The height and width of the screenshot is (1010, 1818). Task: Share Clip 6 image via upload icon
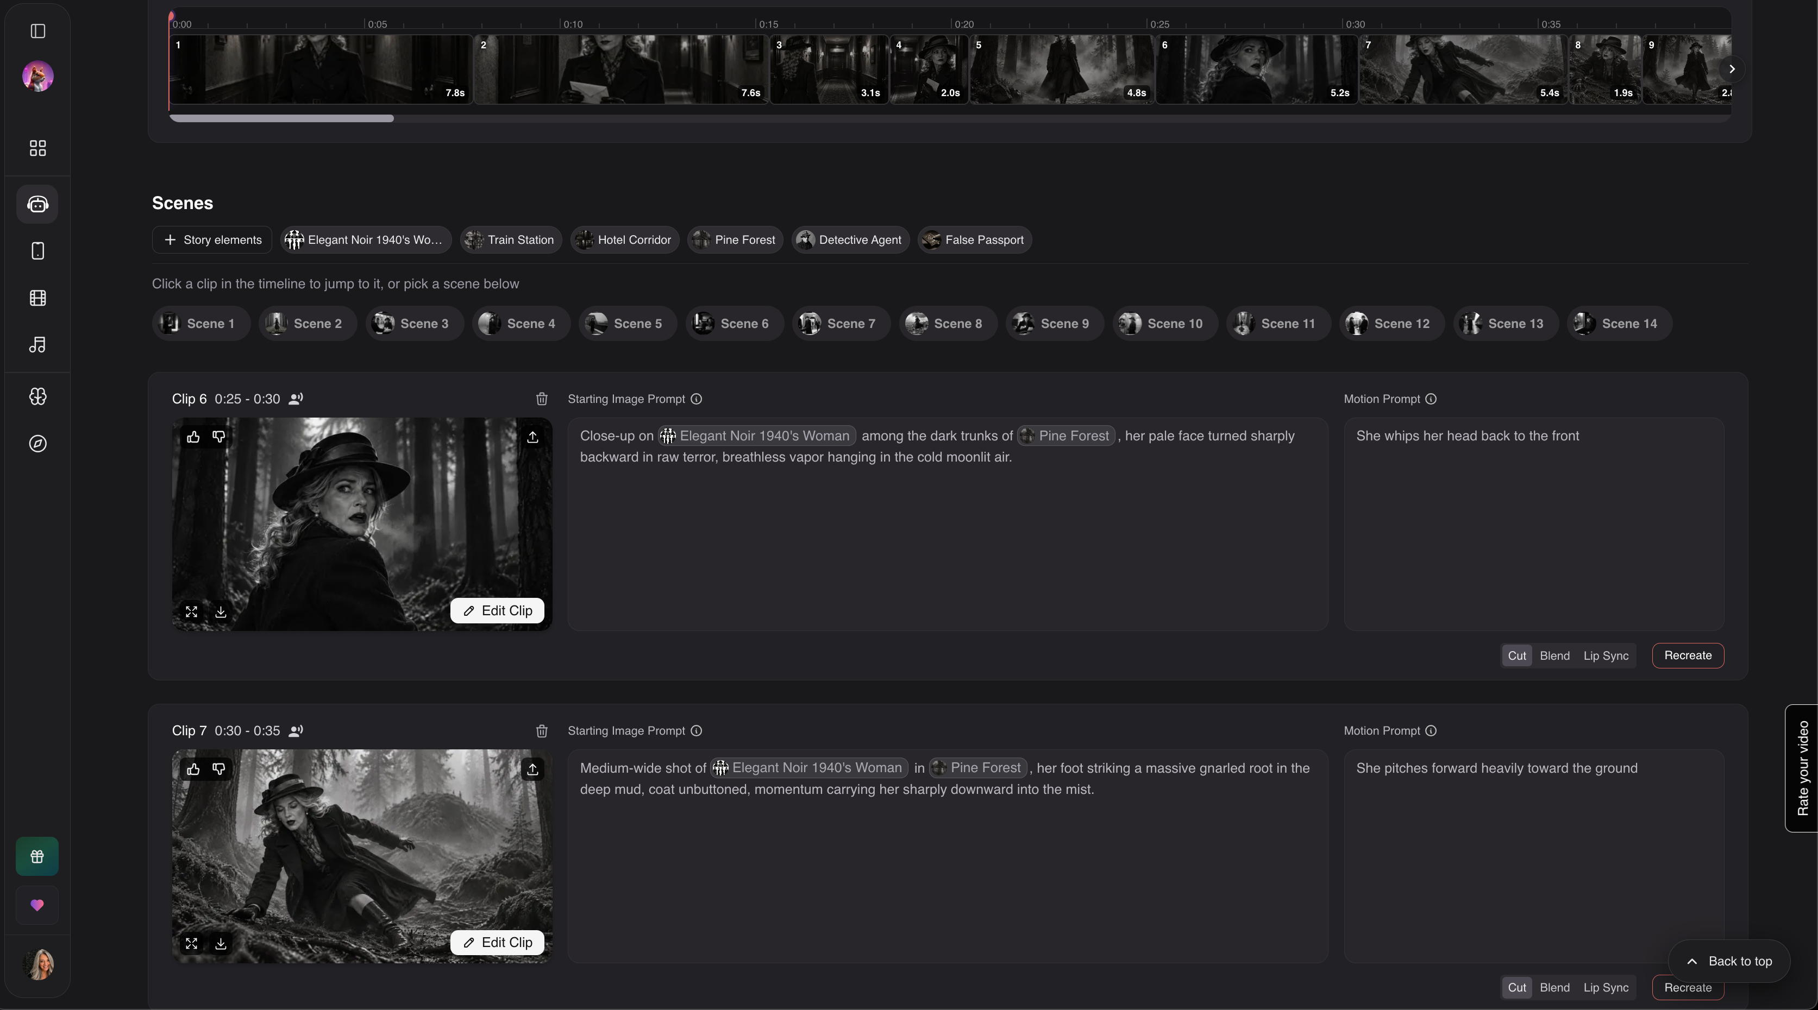tap(533, 437)
